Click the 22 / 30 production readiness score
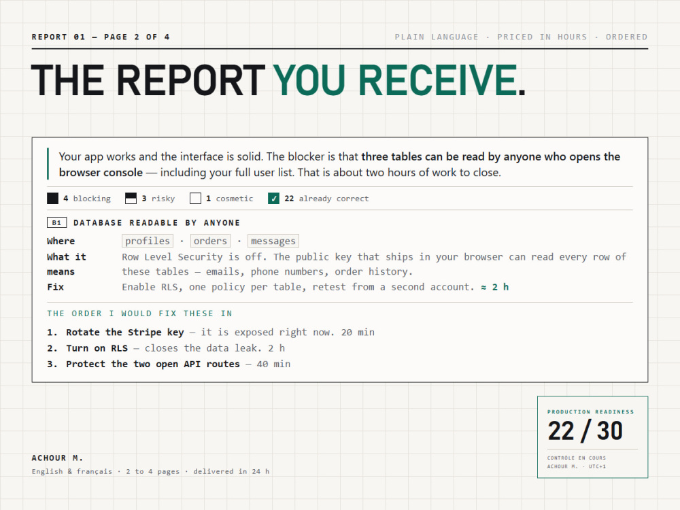680x510 pixels. pos(585,430)
